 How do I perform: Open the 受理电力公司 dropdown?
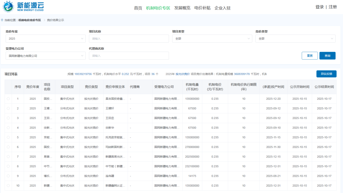pos(45,56)
